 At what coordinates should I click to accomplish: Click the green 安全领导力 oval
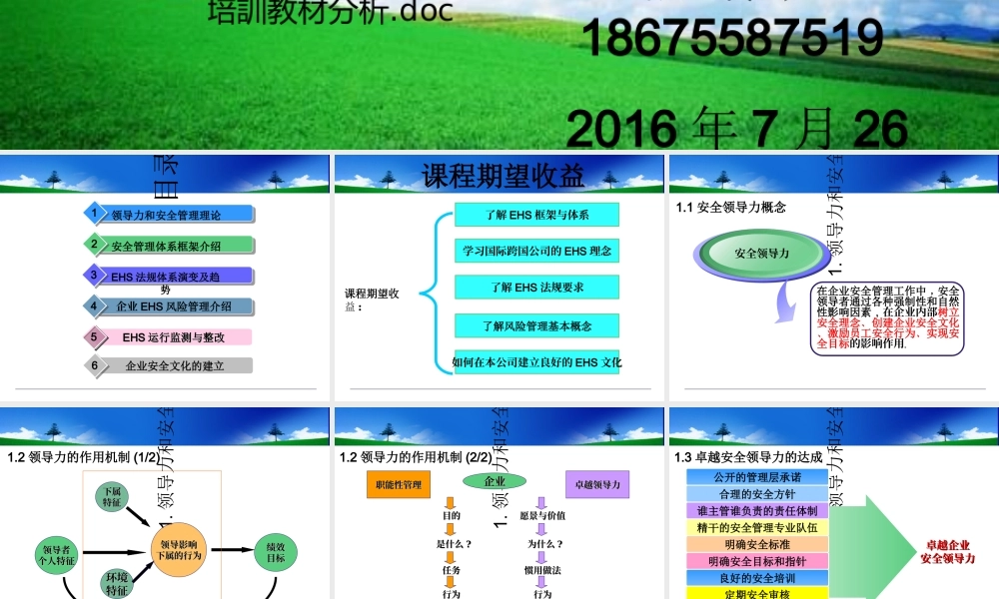click(x=762, y=254)
